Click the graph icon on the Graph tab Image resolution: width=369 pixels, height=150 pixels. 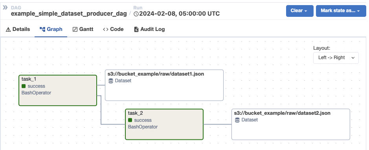click(x=42, y=29)
